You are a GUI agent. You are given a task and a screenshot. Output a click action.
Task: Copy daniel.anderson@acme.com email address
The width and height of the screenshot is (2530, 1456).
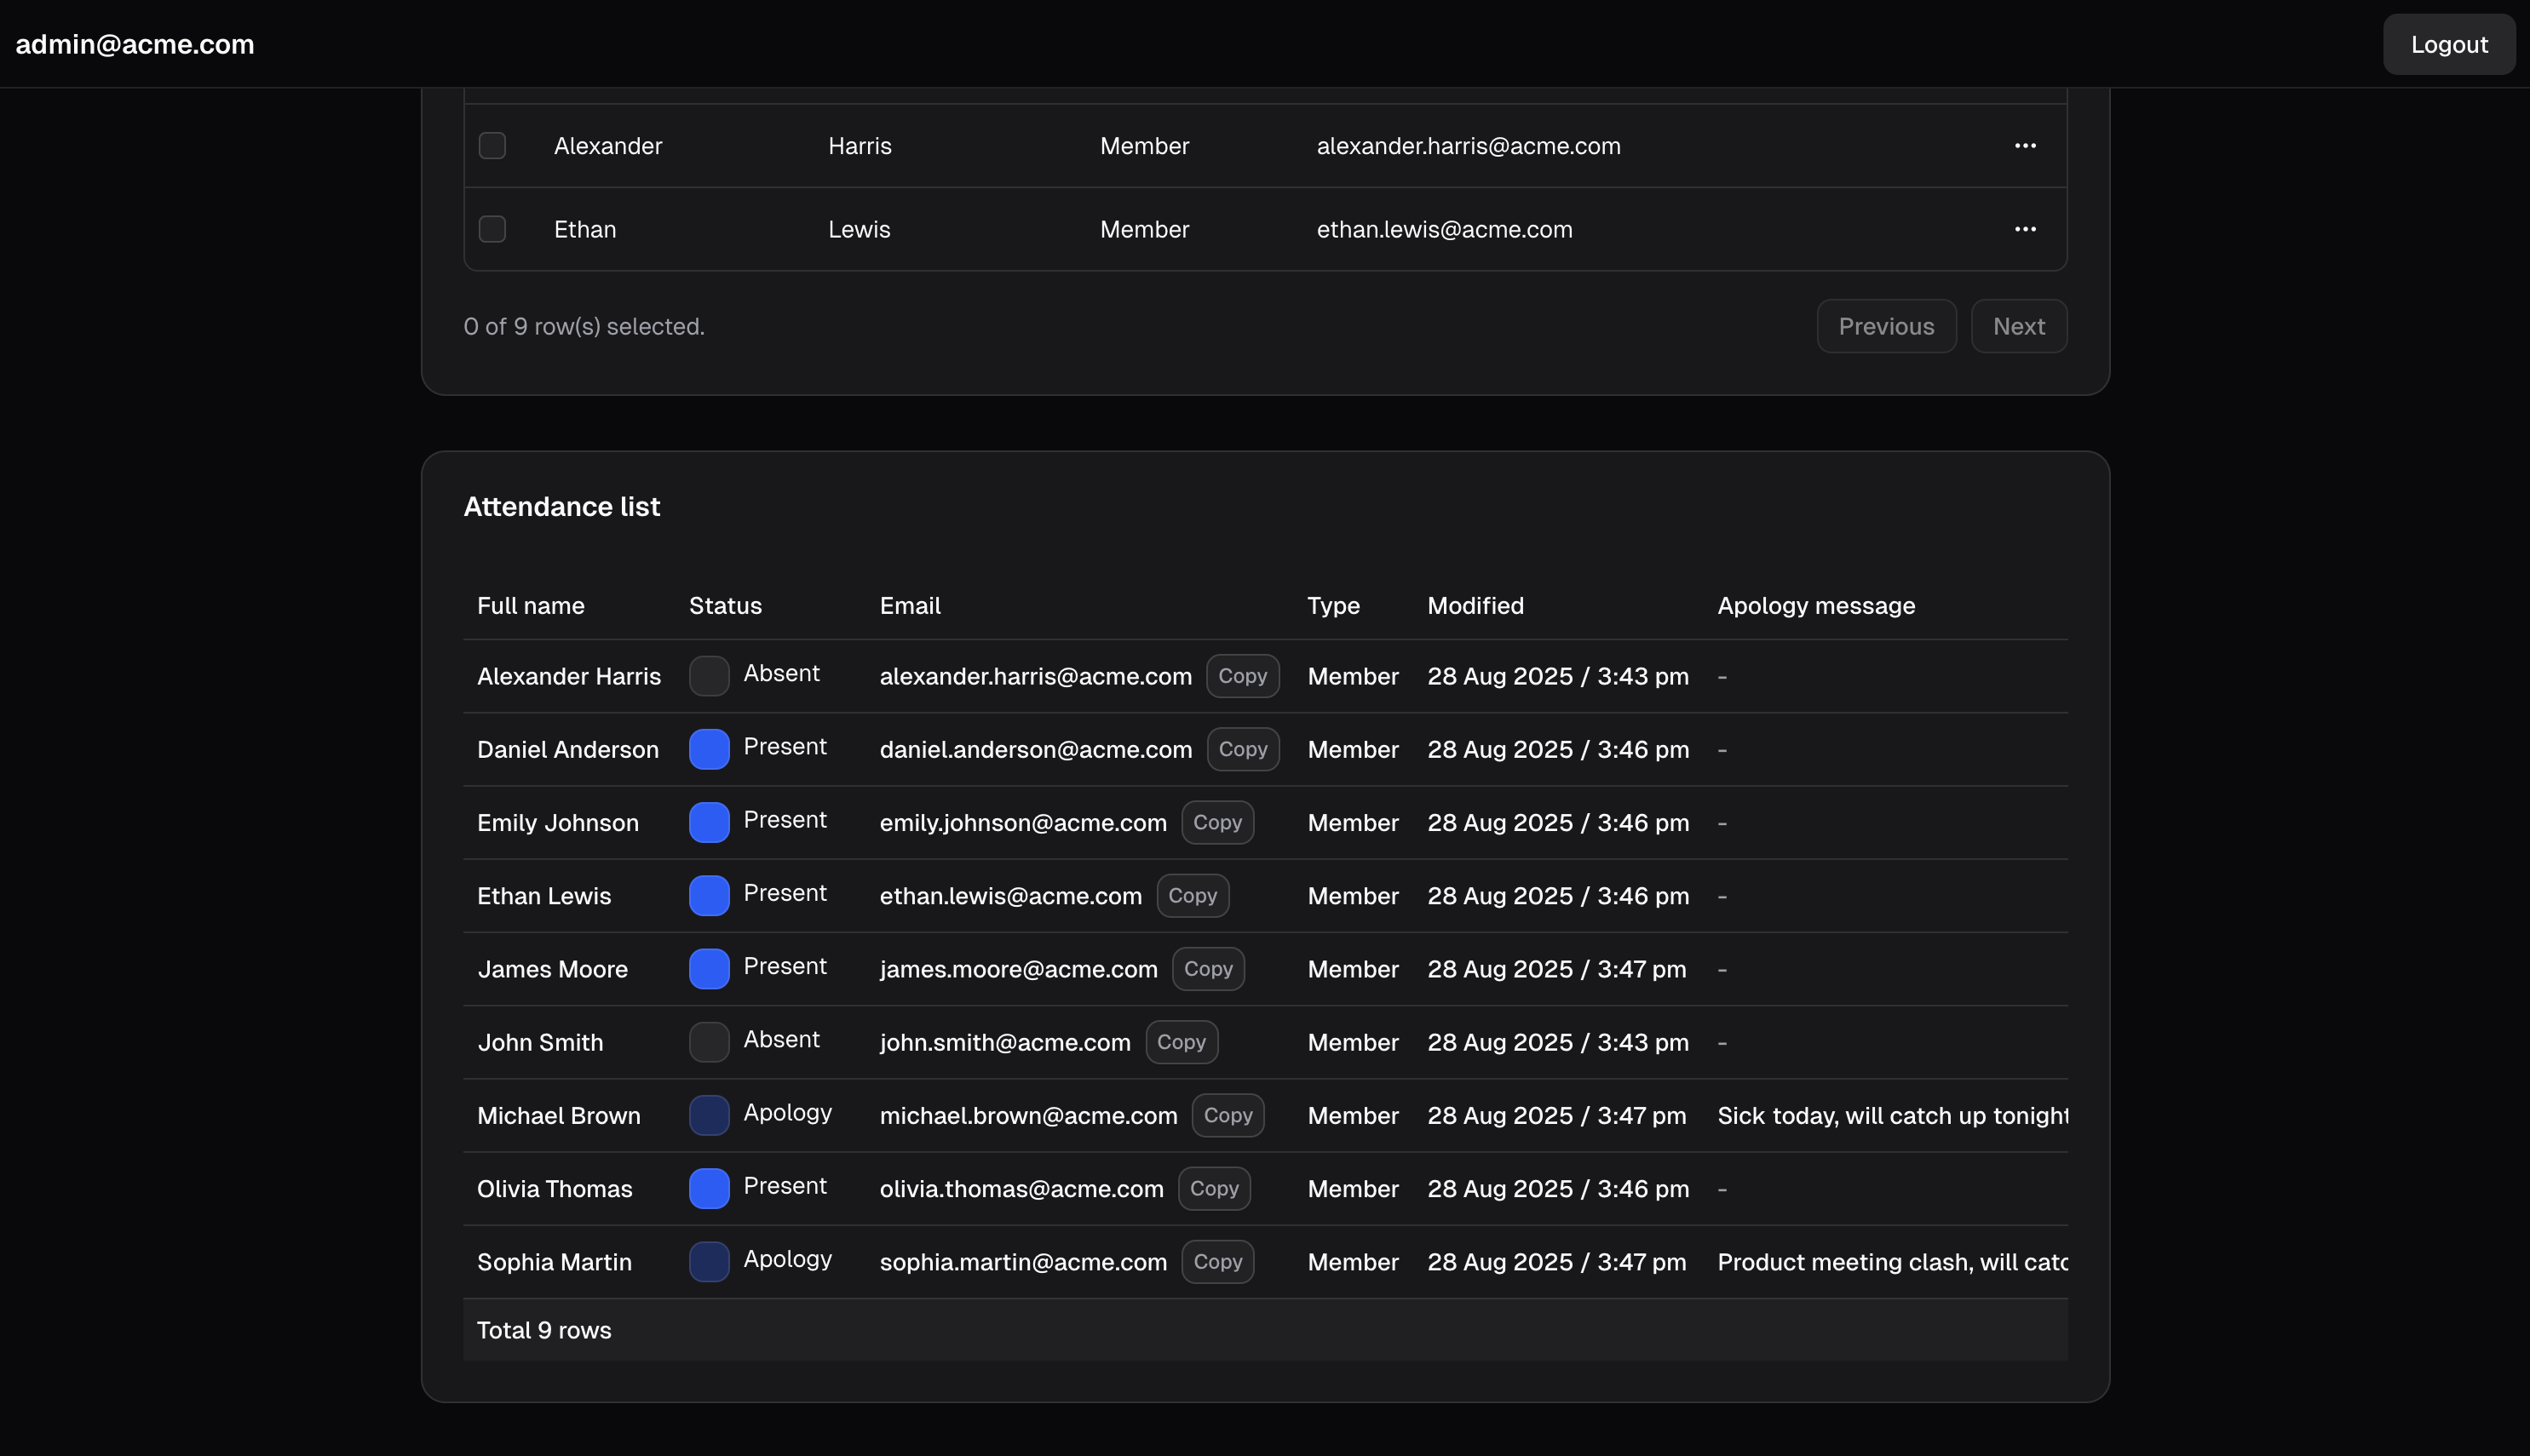point(1243,749)
